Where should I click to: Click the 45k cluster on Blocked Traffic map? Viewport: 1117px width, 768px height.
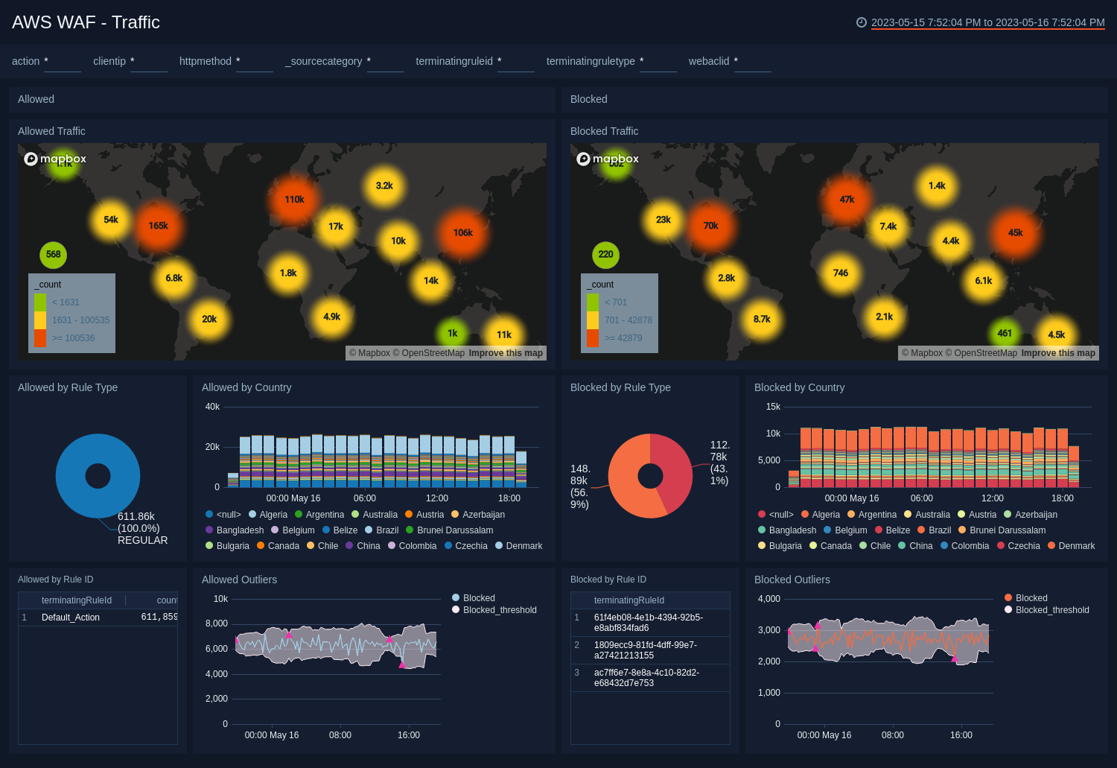1015,233
